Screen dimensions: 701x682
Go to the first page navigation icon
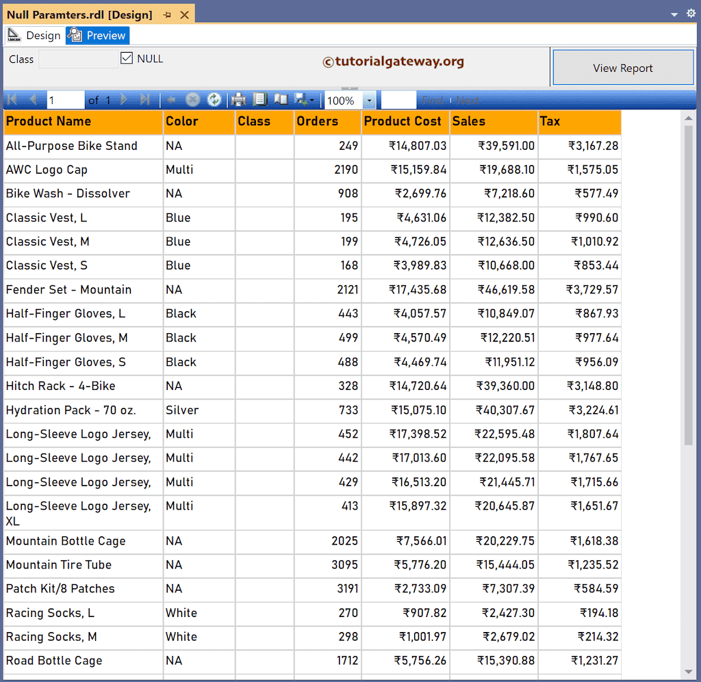click(x=11, y=100)
